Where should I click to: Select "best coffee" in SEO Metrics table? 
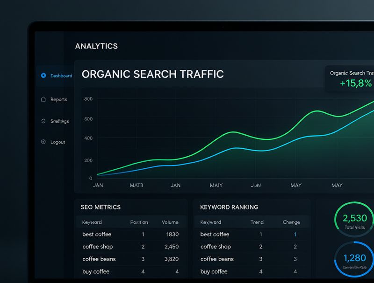97,234
